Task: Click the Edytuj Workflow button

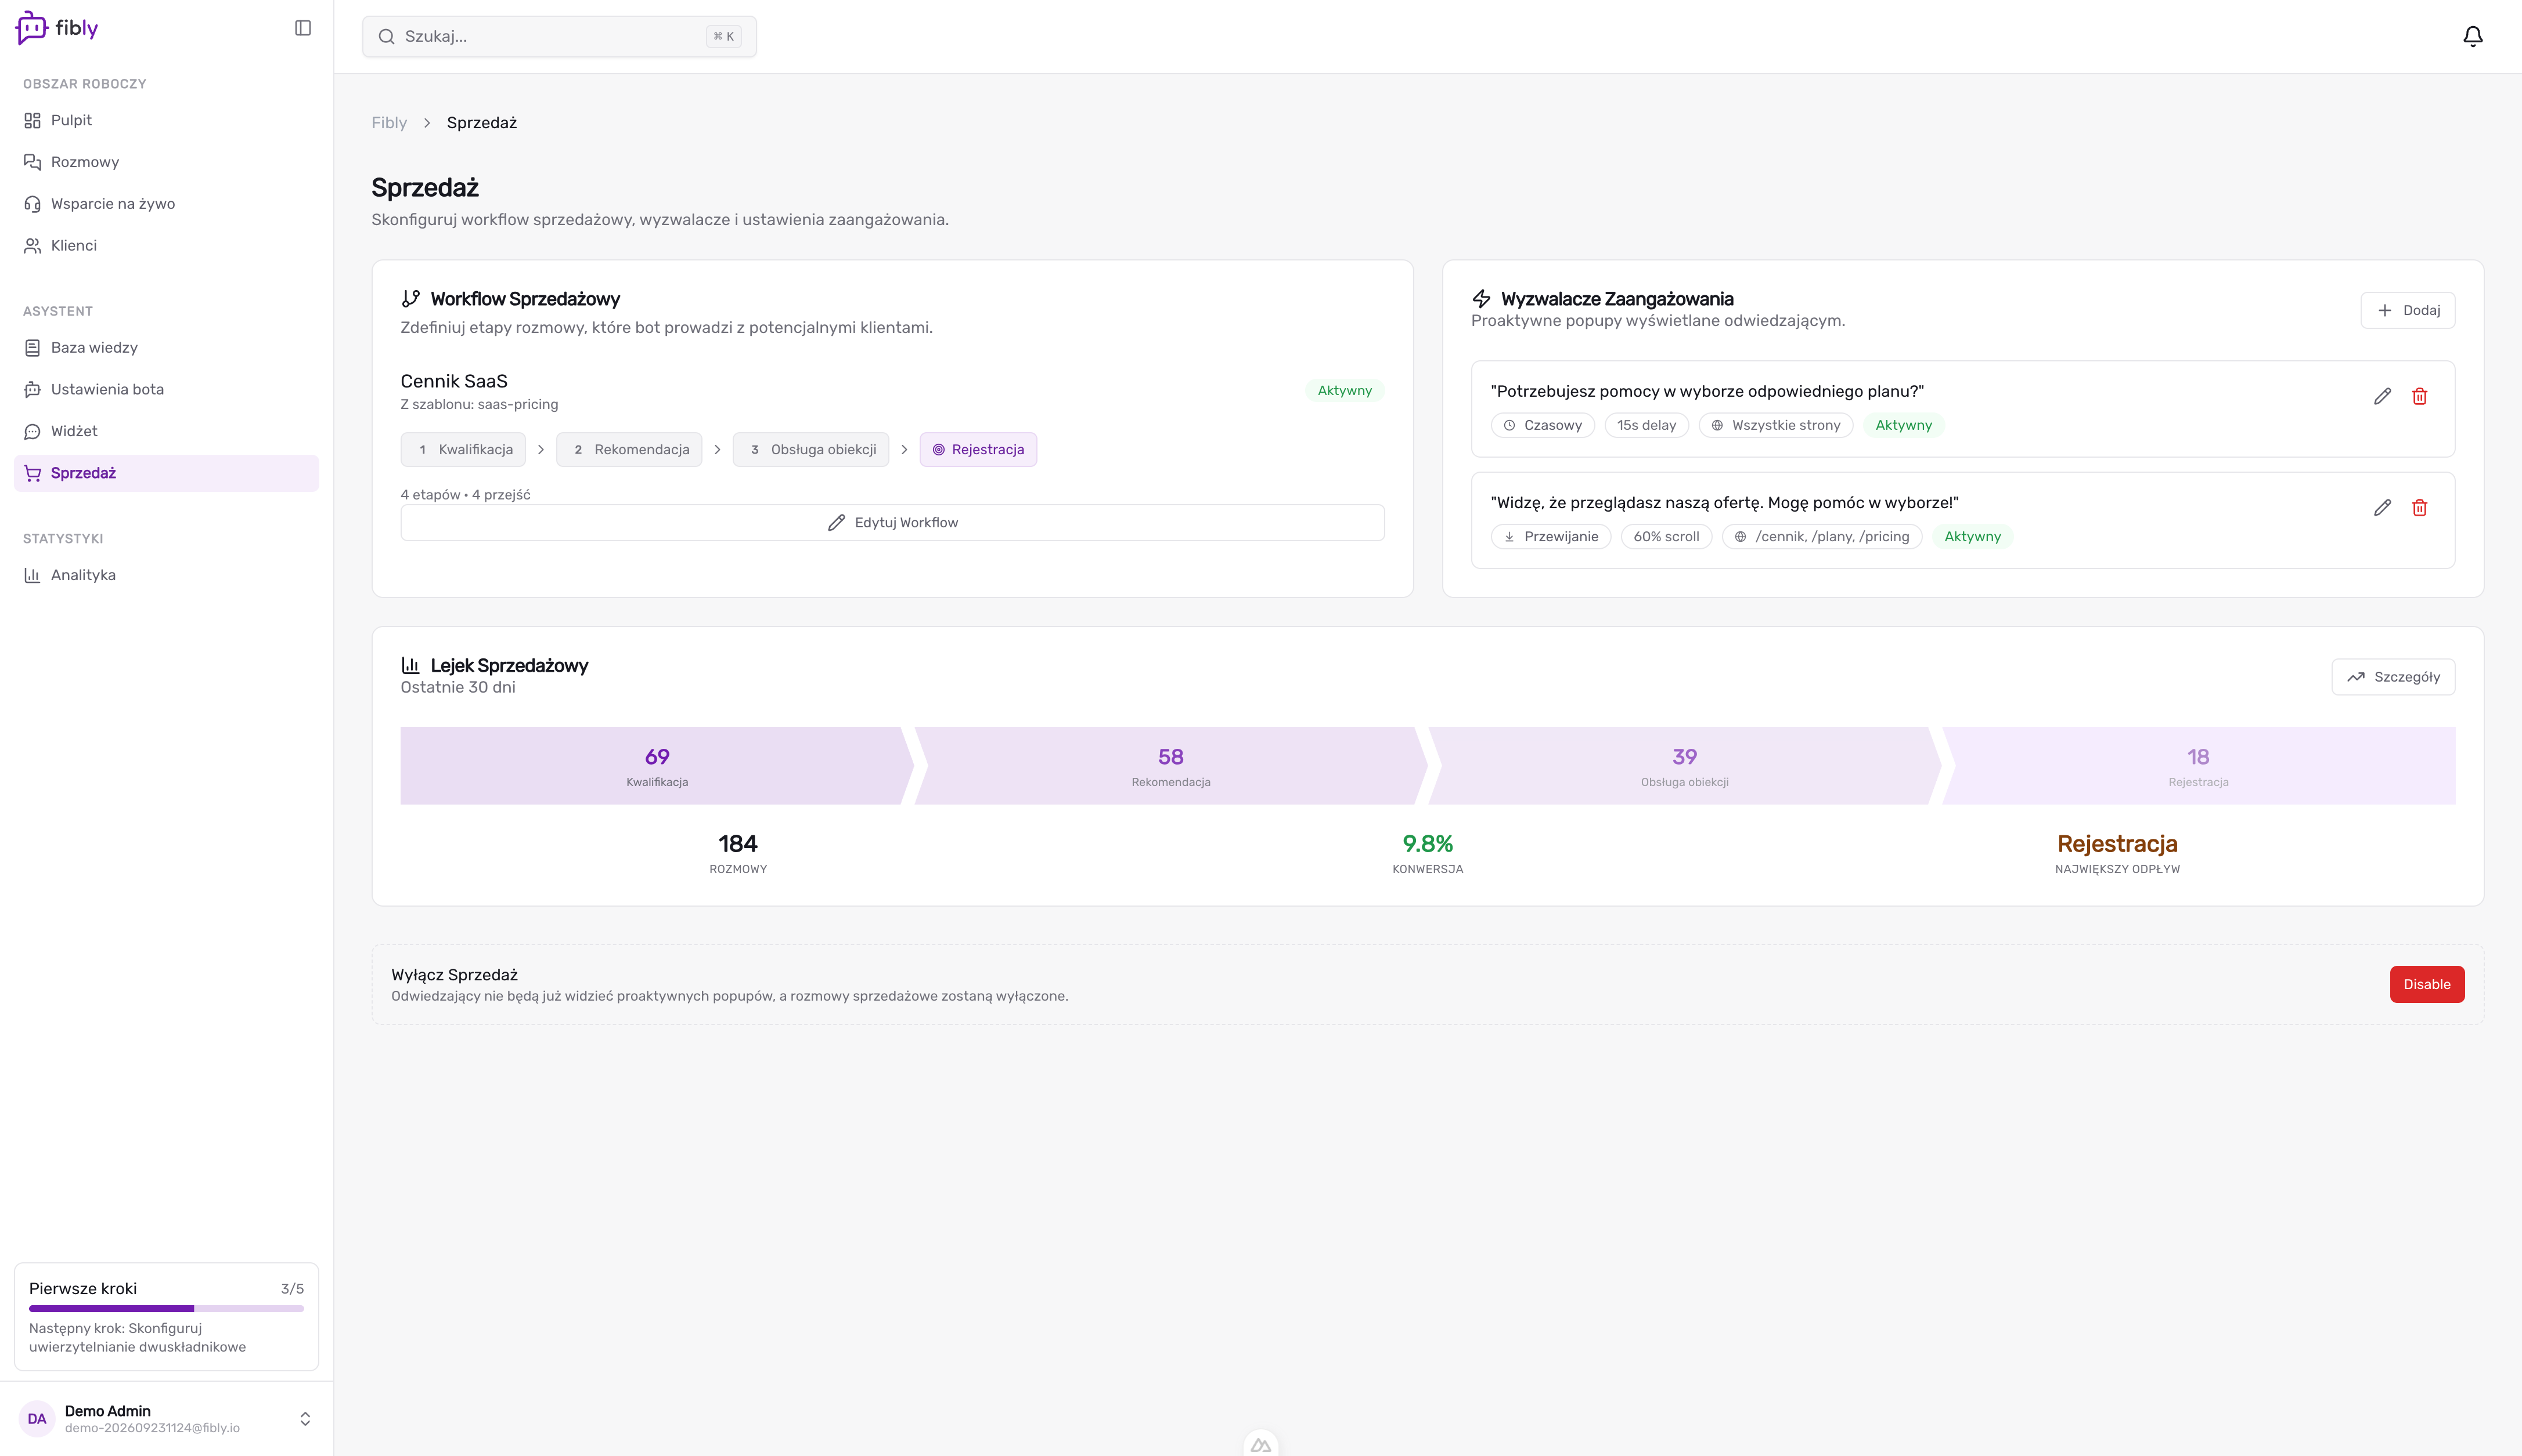Action: point(892,523)
